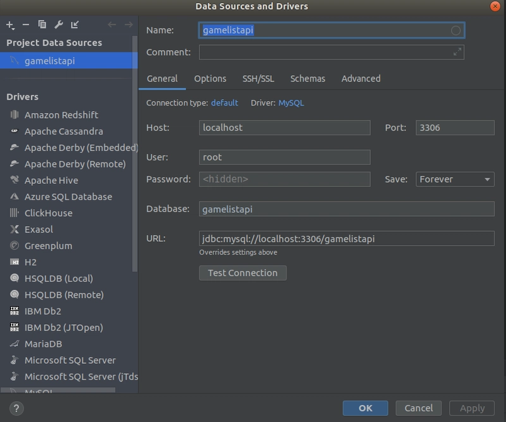506x422 pixels.
Task: Open the help question mark button
Action: pos(16,409)
